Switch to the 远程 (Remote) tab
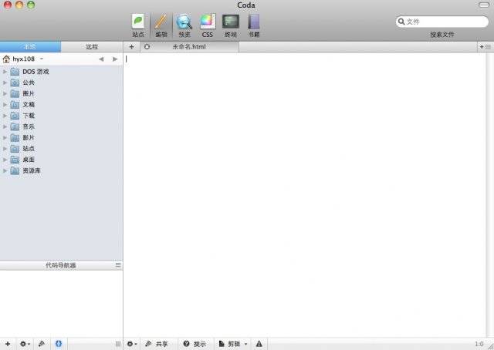The width and height of the screenshot is (494, 350). click(92, 47)
